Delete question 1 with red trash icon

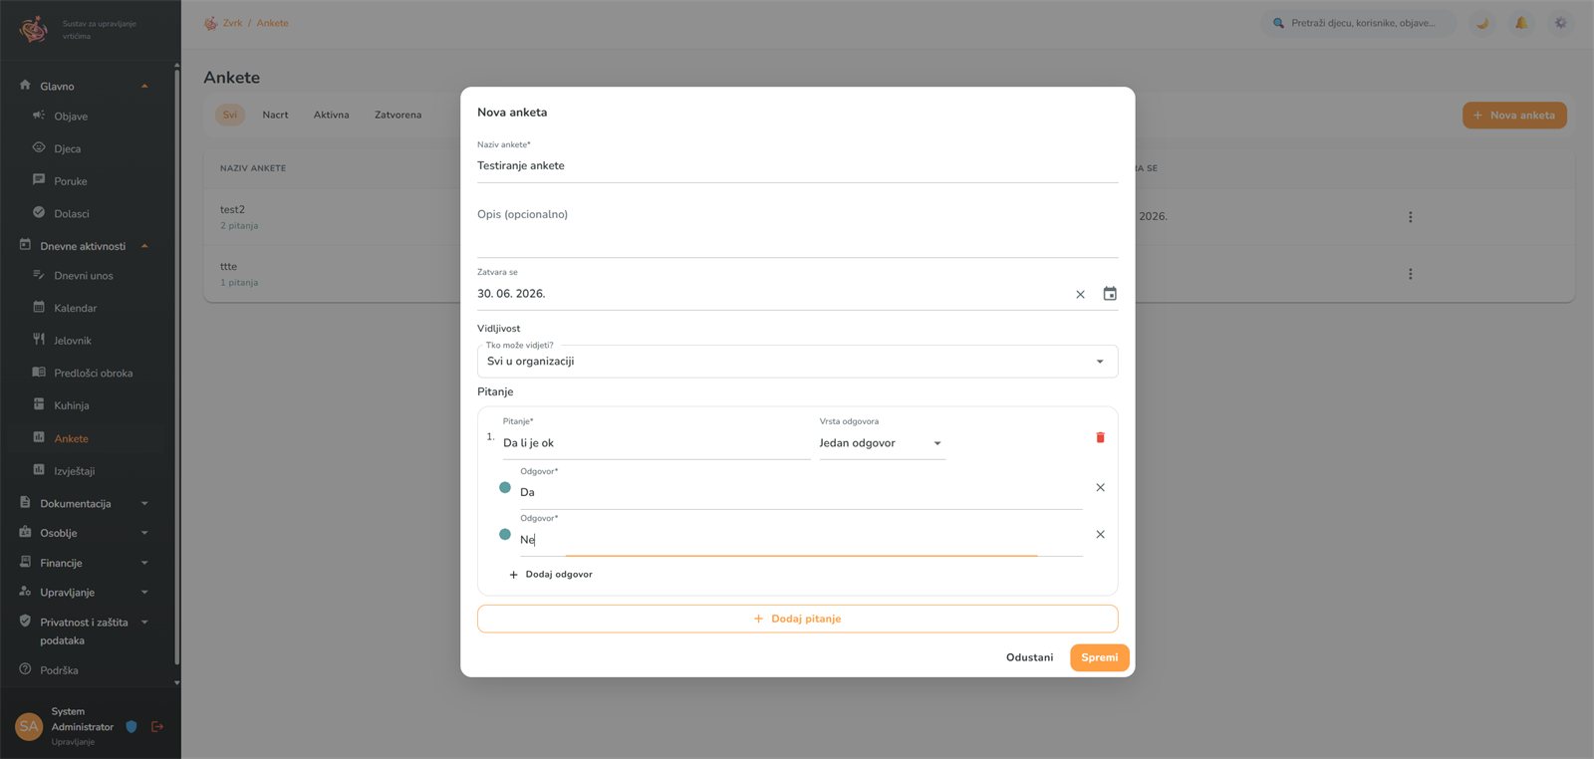click(1100, 437)
